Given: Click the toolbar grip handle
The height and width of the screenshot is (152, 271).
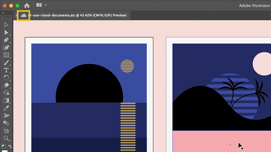Looking at the screenshot, I should click(x=6, y=17).
